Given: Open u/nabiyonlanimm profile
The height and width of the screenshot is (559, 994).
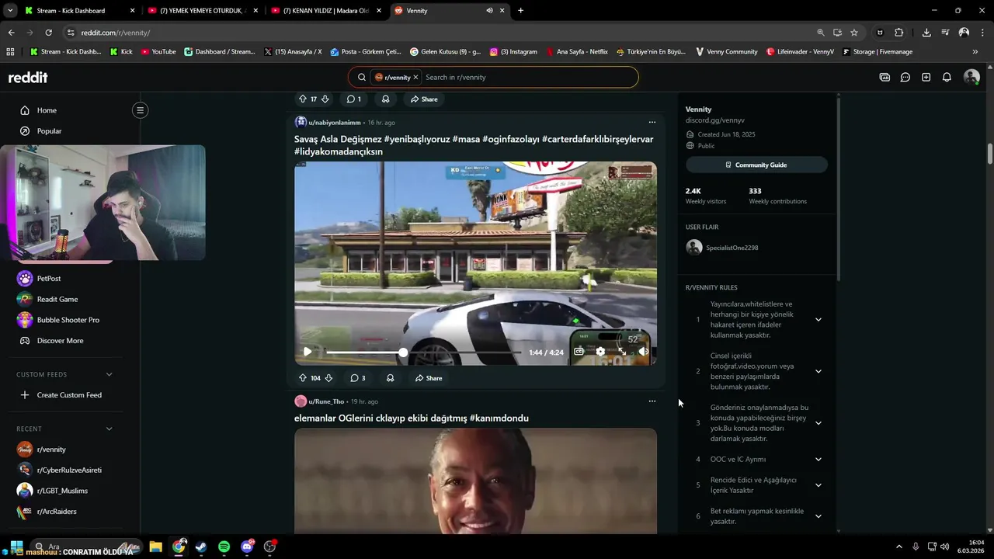Looking at the screenshot, I should click(335, 123).
